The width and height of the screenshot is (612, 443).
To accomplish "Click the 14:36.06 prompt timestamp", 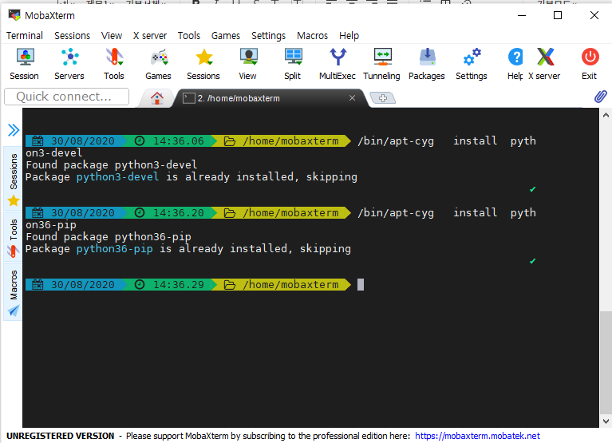I will pyautogui.click(x=179, y=141).
